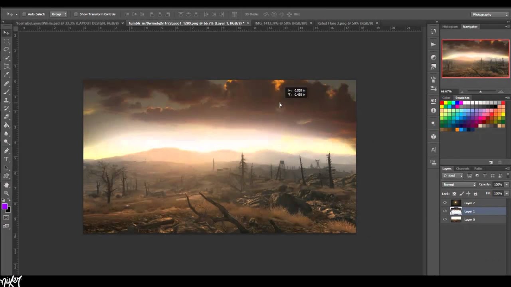Viewport: 511px width, 287px height.
Task: Select the Eyedropper tool
Action: coord(6,75)
